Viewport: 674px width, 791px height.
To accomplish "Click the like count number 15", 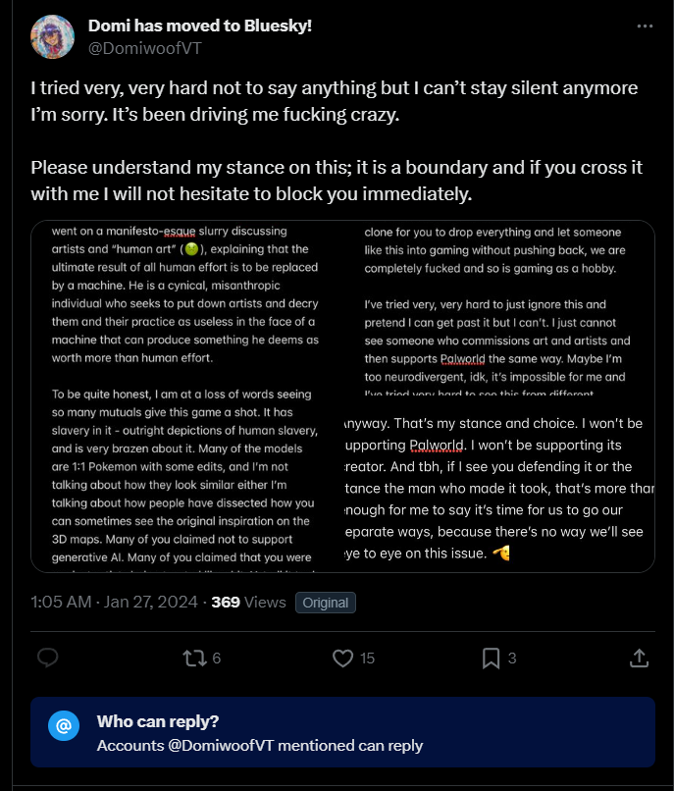I will pos(367,659).
